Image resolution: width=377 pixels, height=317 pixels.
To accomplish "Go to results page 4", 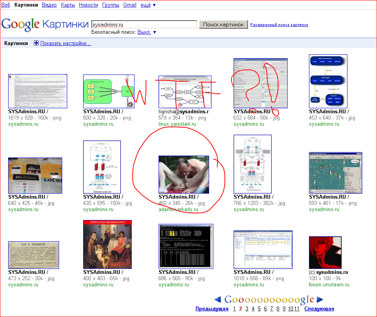I will [x=253, y=308].
